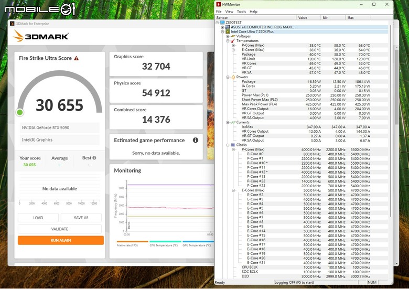This screenshot has height=289, width=409.
Task: Click the HWMonitor title bar app icon
Action: [x=219, y=4]
